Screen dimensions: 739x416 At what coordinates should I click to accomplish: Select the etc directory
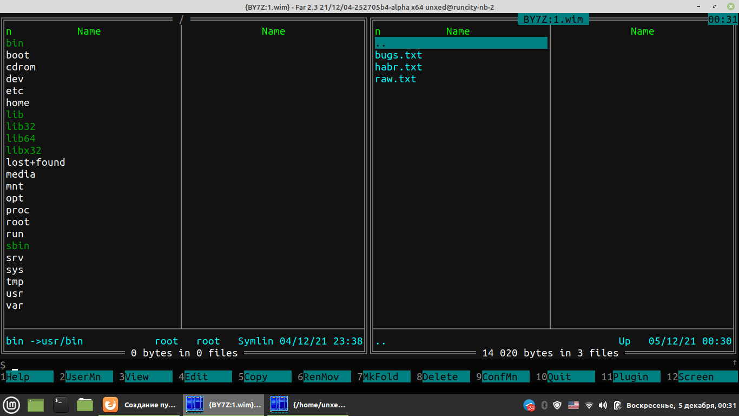15,90
